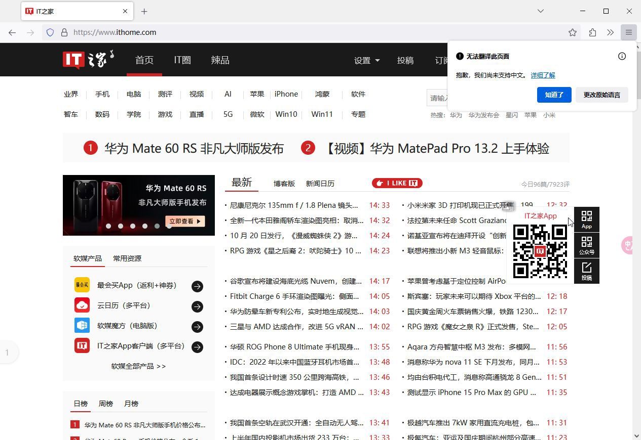Image resolution: width=641 pixels, height=440 pixels.
Task: Click the 投稿 icon in floating sidebar
Action: (587, 271)
